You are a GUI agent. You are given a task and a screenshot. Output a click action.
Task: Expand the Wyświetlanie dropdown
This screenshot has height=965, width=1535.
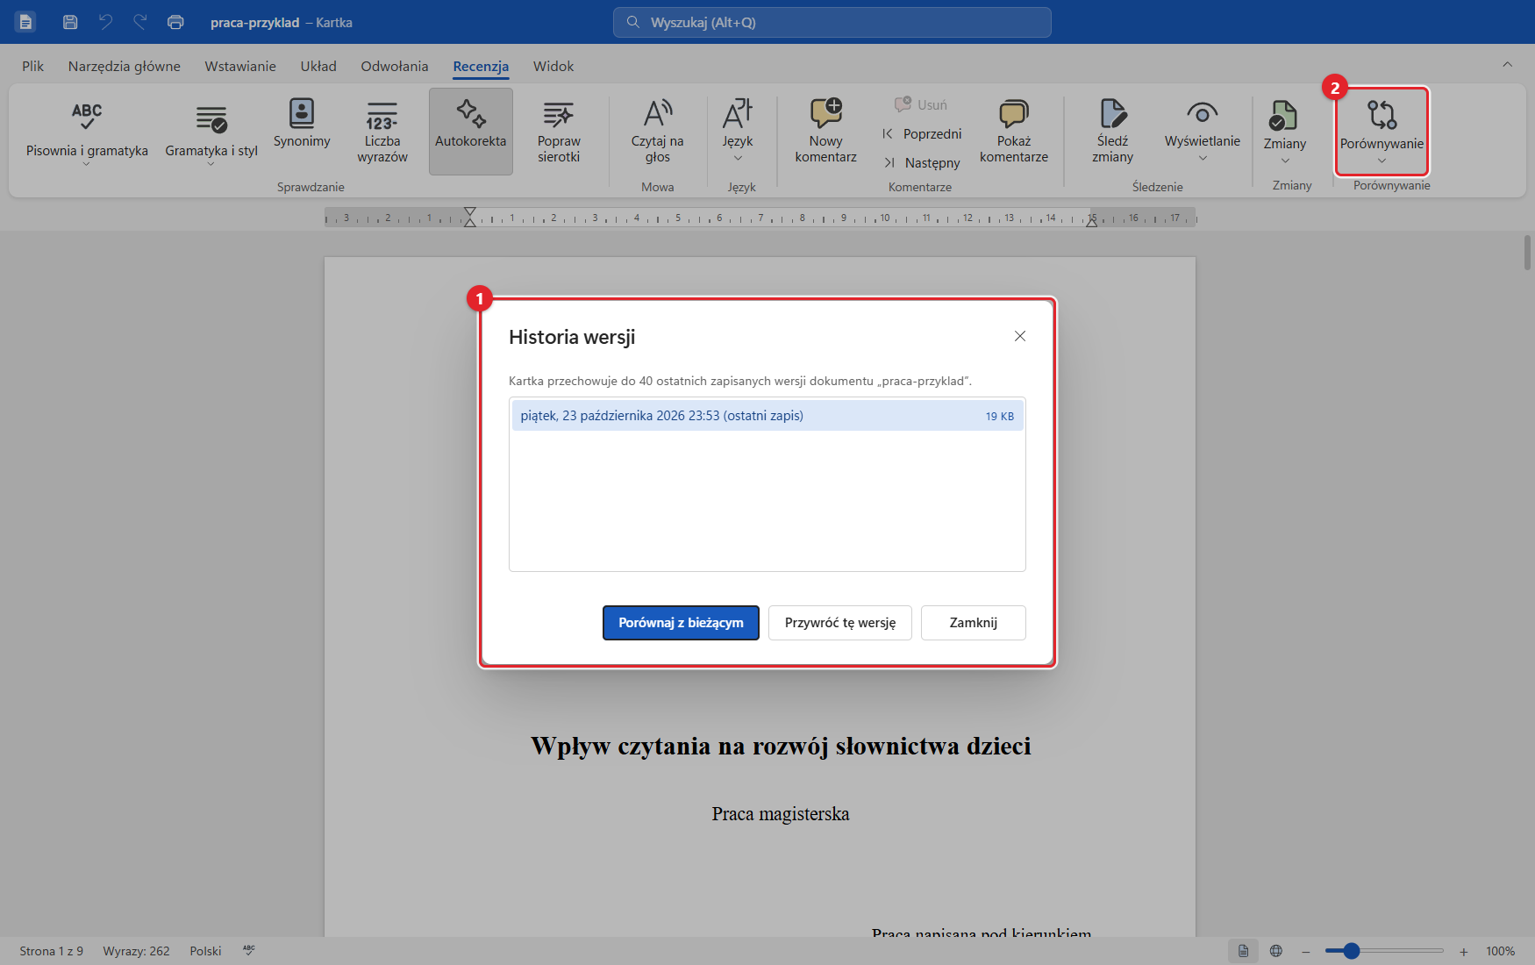(1203, 132)
